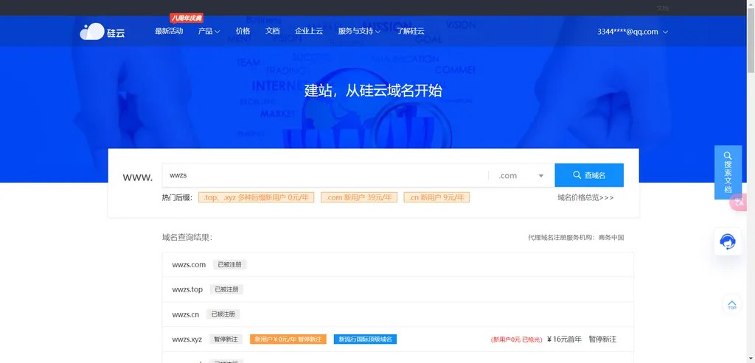Expand the 服务与支持 dropdown
The image size is (755, 363).
[x=359, y=31]
